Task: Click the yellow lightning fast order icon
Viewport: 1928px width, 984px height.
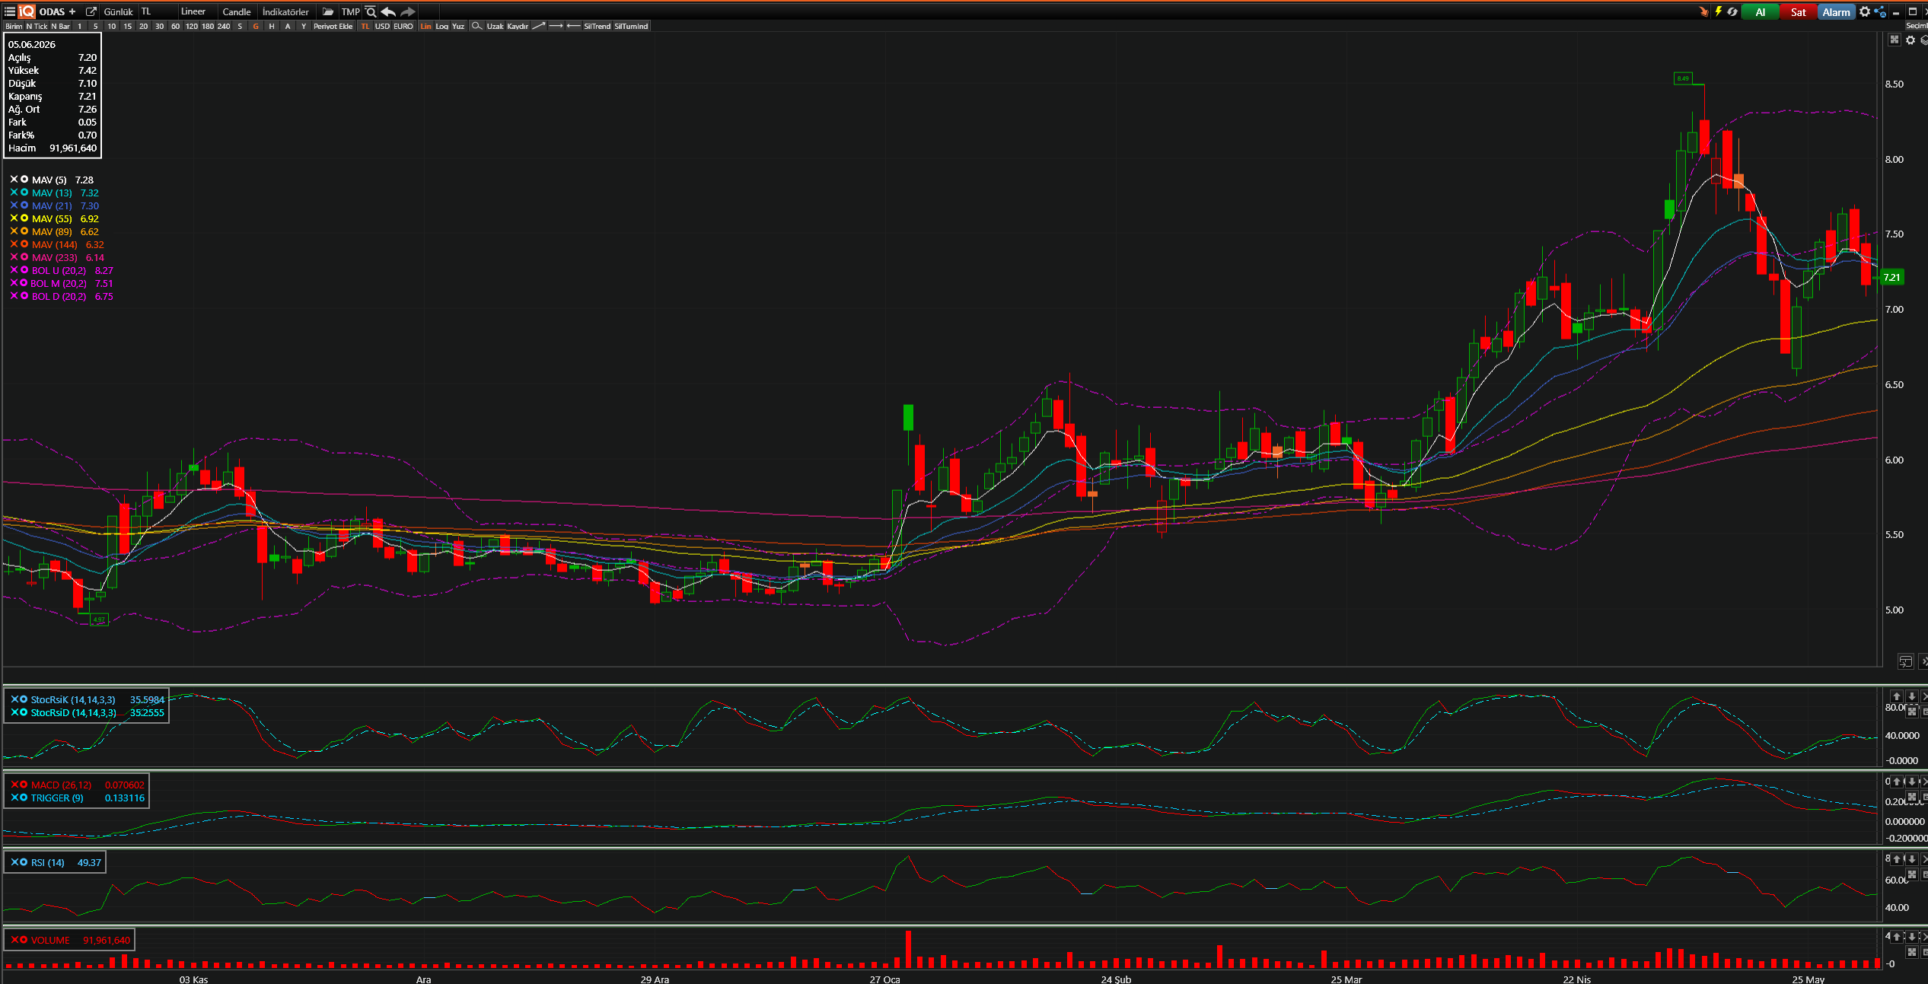Action: [x=1718, y=11]
